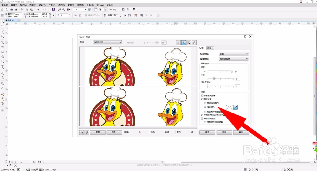
Task: Open the 描摹类型 dropdown
Action: tap(234, 54)
